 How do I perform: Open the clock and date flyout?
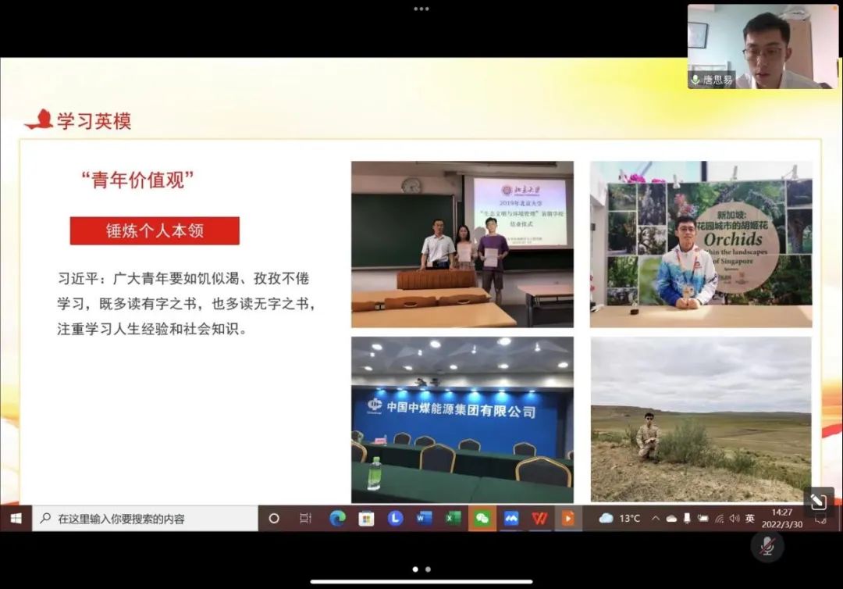pos(785,519)
